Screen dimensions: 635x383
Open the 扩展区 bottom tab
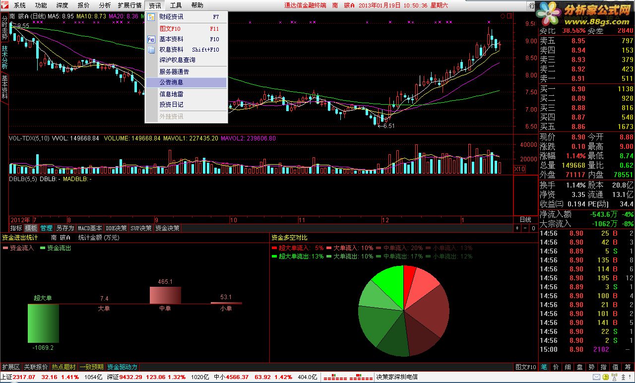click(11, 367)
